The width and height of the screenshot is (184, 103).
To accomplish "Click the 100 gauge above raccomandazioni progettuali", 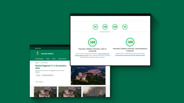I will tap(130, 42).
